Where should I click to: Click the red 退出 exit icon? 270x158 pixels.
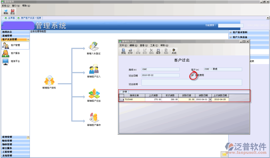(x=13, y=12)
